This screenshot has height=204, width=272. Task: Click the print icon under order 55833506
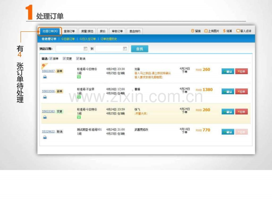pos(45,97)
